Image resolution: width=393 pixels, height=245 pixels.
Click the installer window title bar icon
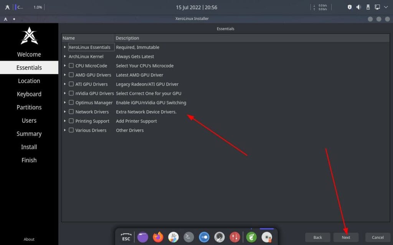click(x=5, y=19)
